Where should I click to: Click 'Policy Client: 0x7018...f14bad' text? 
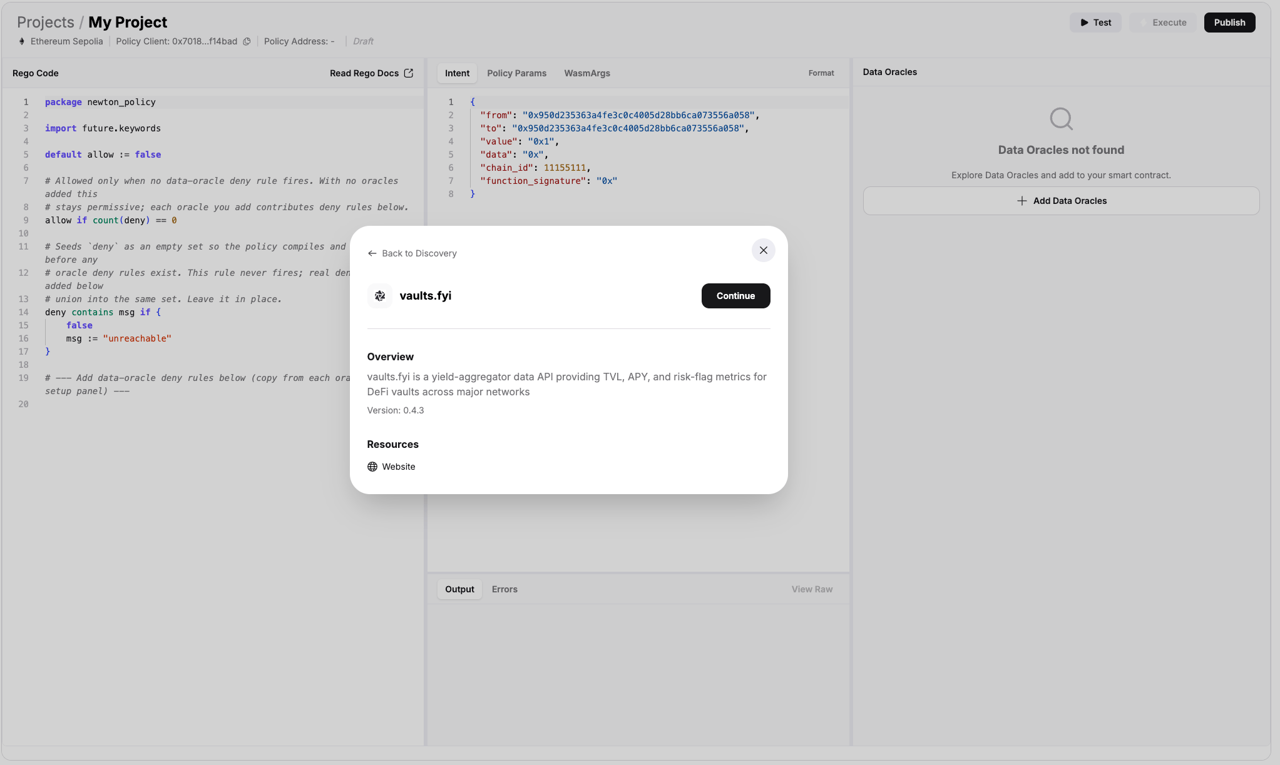(177, 41)
